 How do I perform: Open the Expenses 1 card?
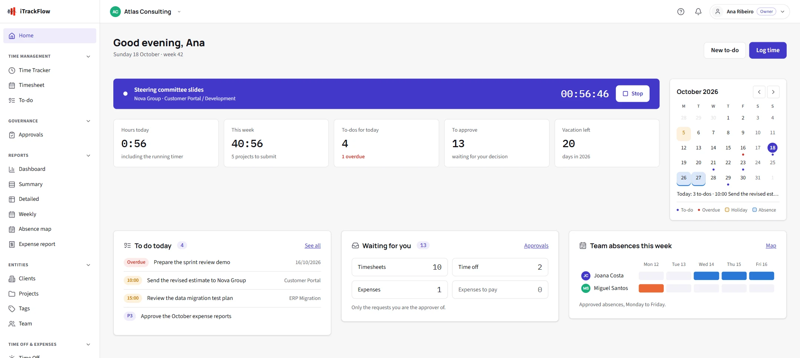pos(400,290)
